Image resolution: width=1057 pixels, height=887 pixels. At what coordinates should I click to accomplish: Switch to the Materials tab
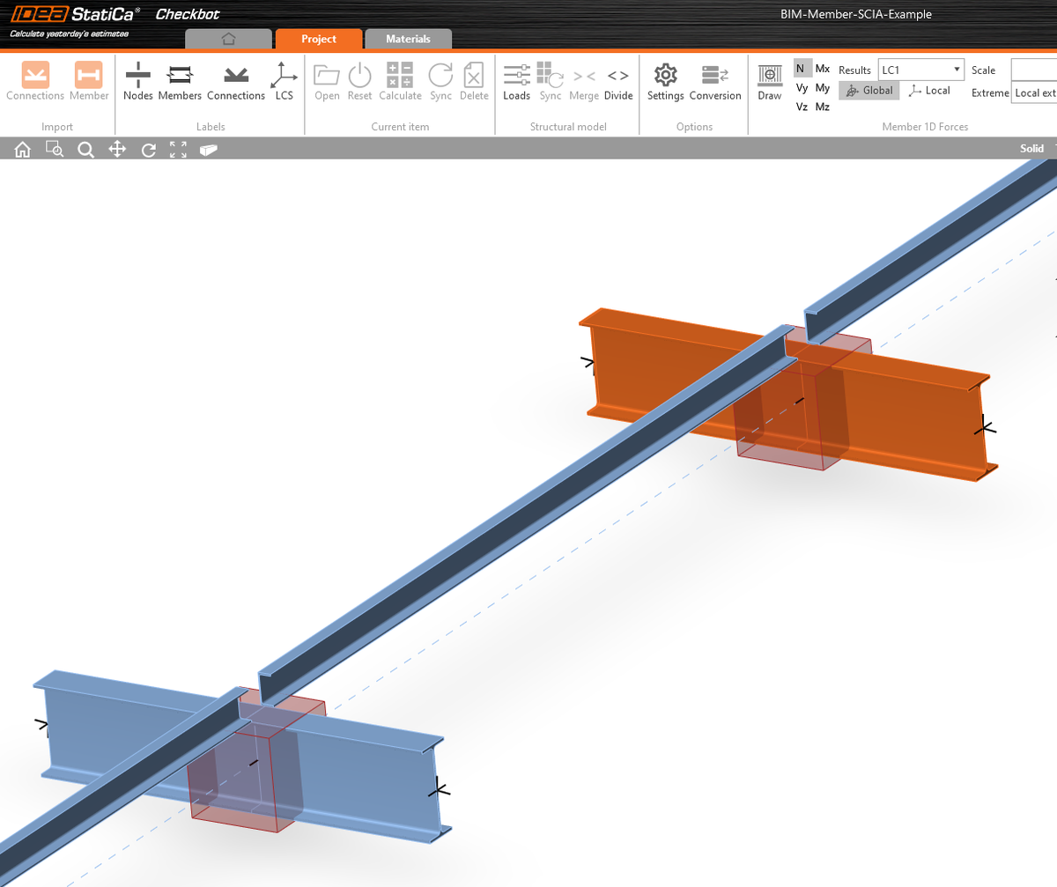(408, 39)
